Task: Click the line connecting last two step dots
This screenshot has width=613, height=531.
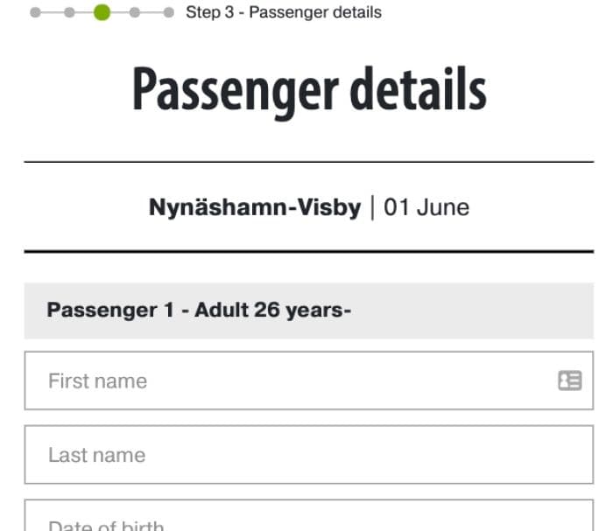Action: (151, 13)
